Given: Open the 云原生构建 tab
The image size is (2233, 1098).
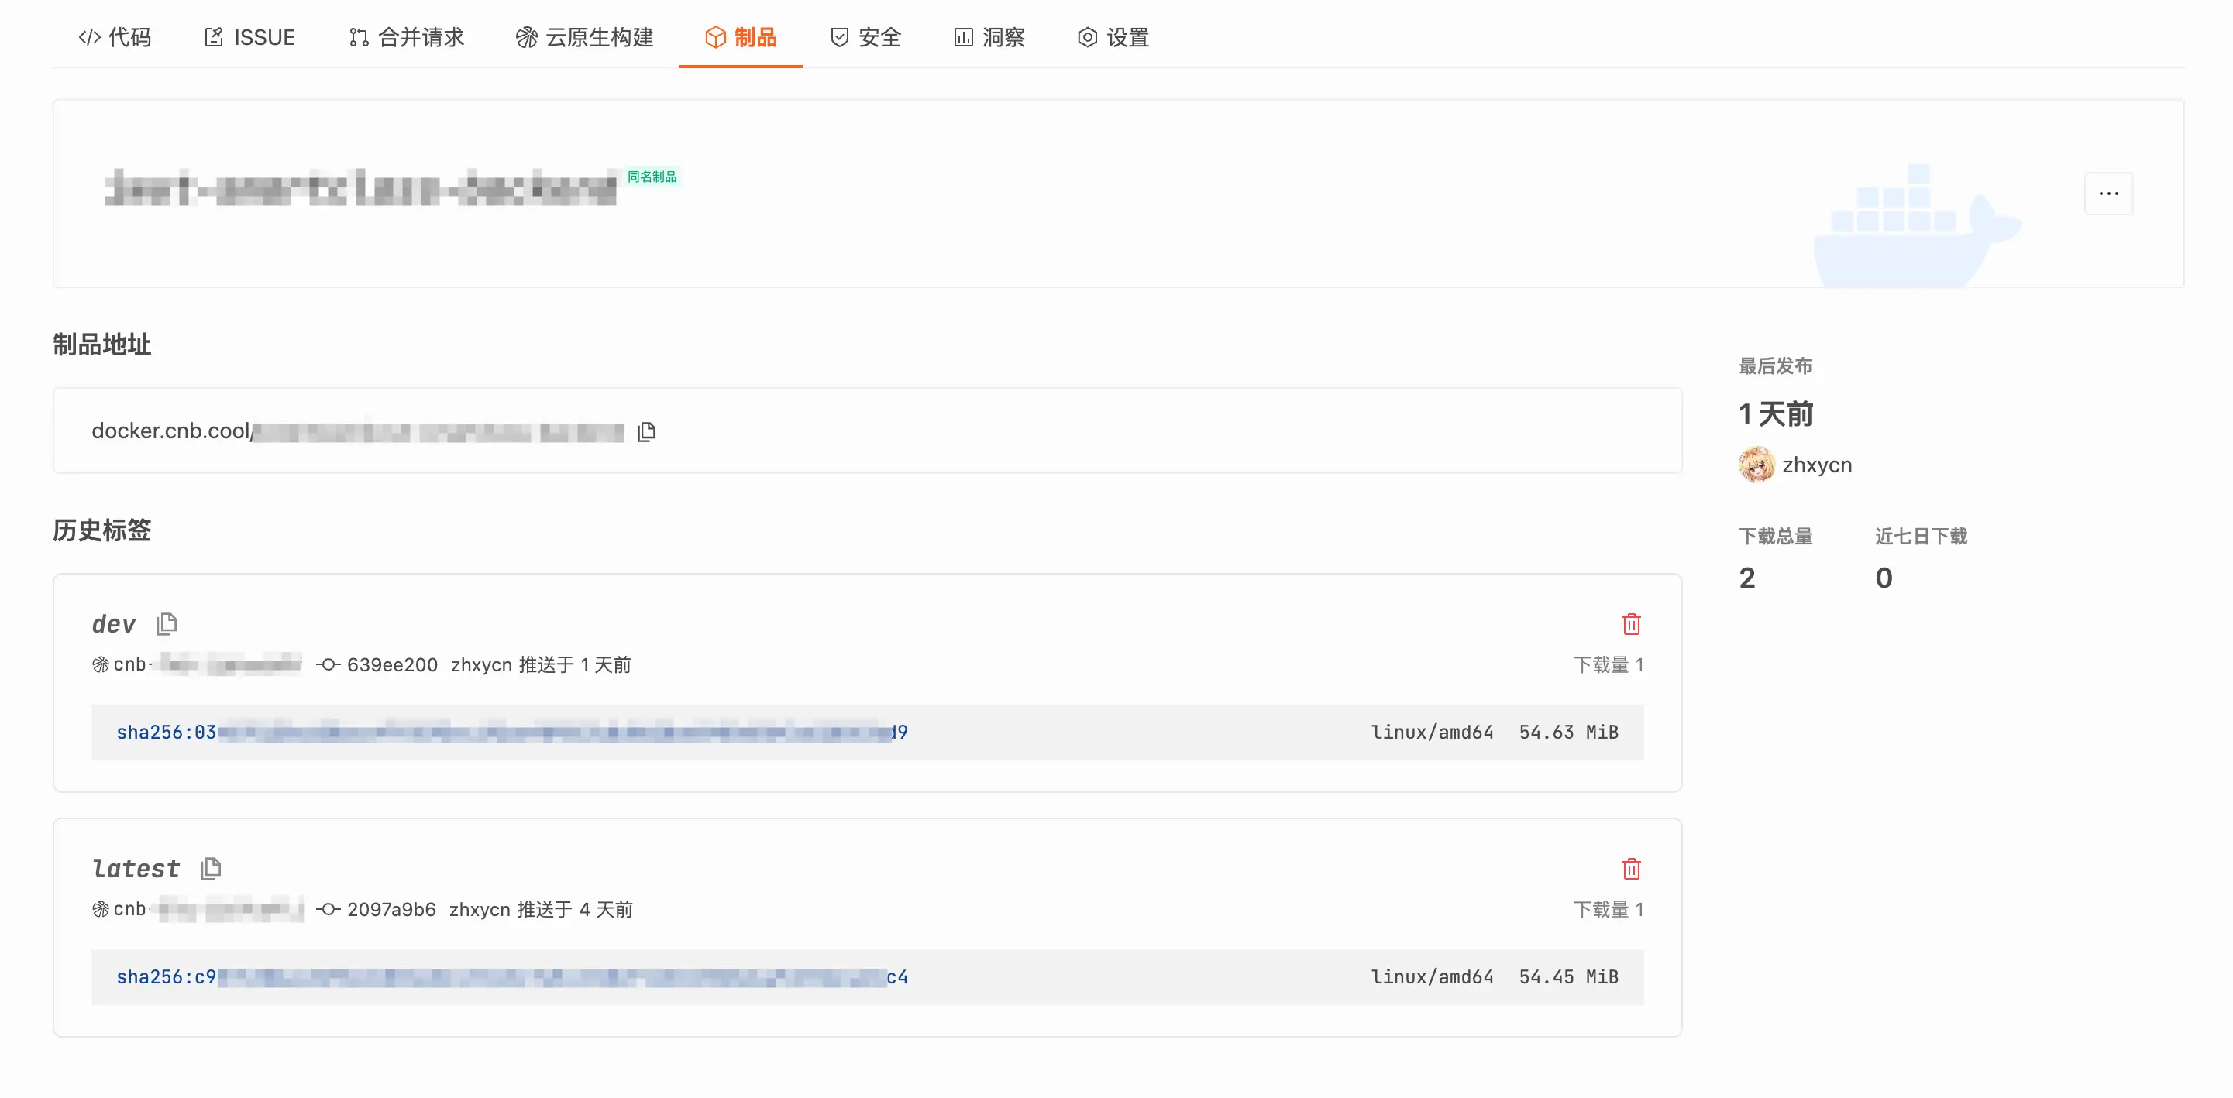Looking at the screenshot, I should point(584,37).
